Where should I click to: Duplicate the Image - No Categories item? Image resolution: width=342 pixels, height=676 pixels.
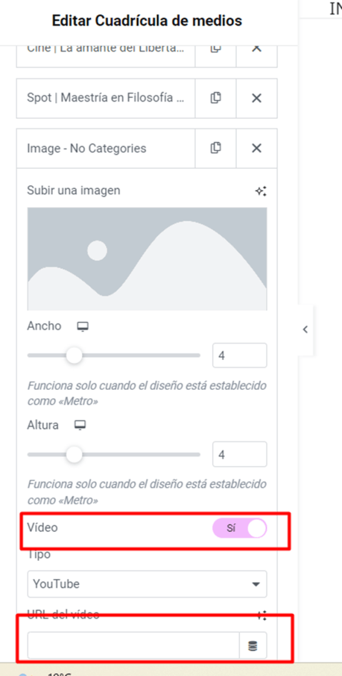coord(215,148)
